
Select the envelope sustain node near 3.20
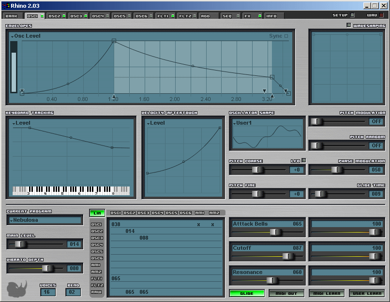(272, 77)
